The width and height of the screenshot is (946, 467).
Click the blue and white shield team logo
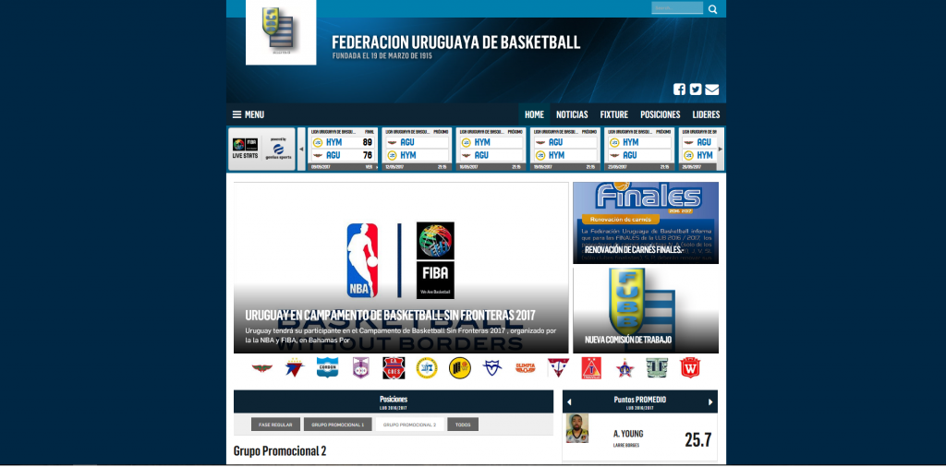(492, 367)
